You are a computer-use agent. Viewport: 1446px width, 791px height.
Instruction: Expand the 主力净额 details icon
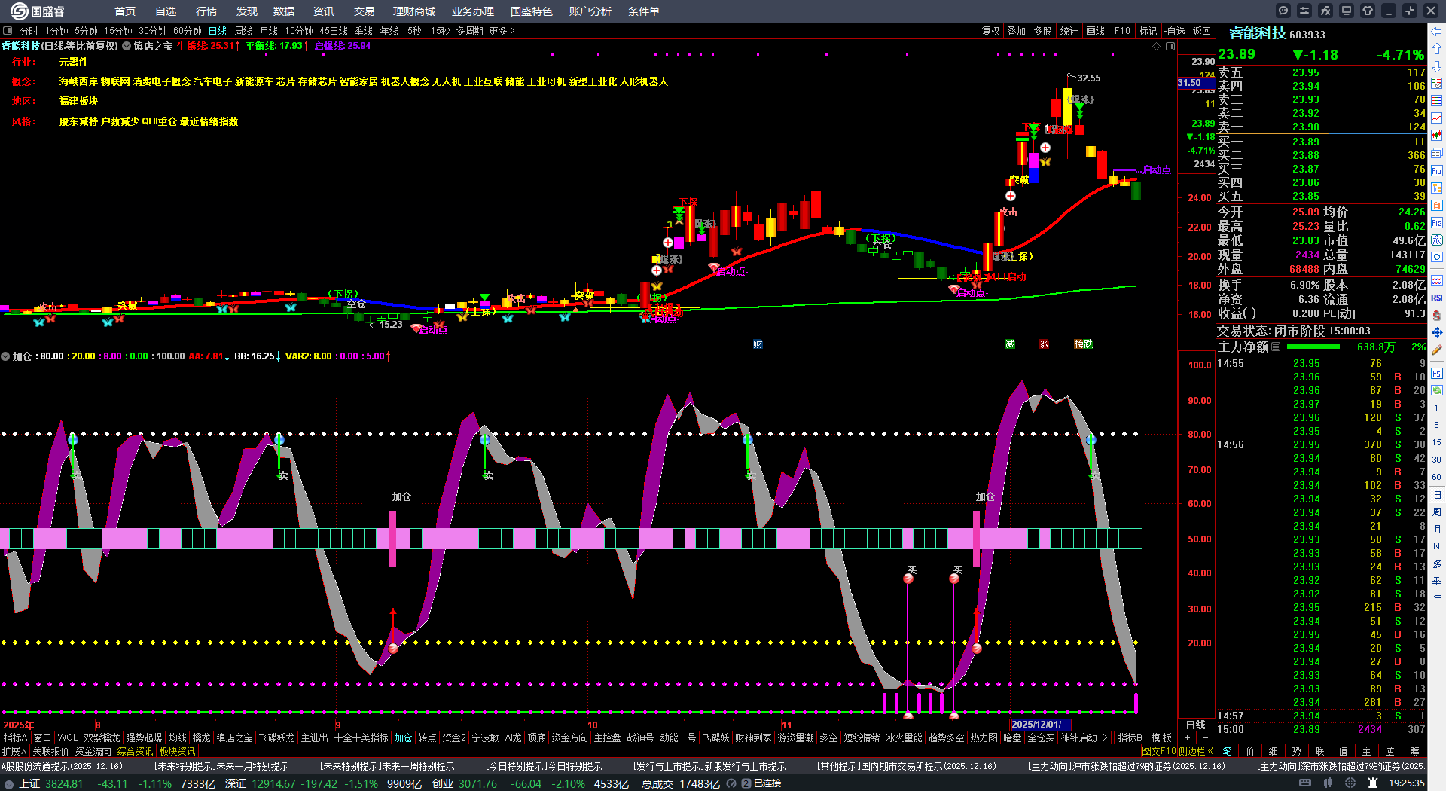click(x=1276, y=347)
